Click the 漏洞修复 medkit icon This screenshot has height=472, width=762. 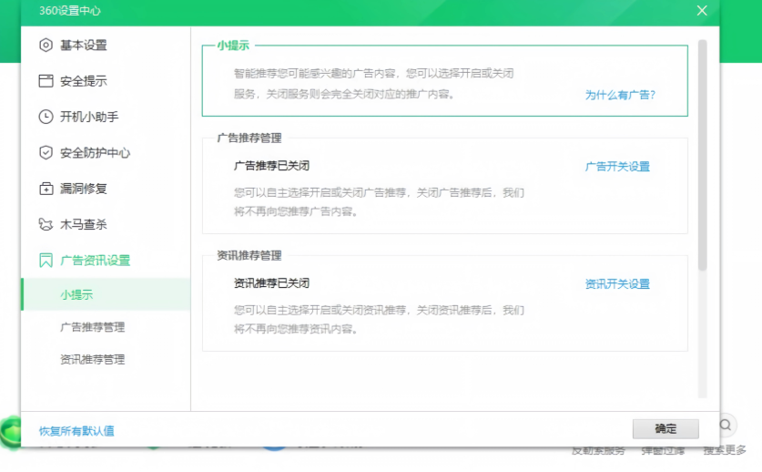(46, 189)
